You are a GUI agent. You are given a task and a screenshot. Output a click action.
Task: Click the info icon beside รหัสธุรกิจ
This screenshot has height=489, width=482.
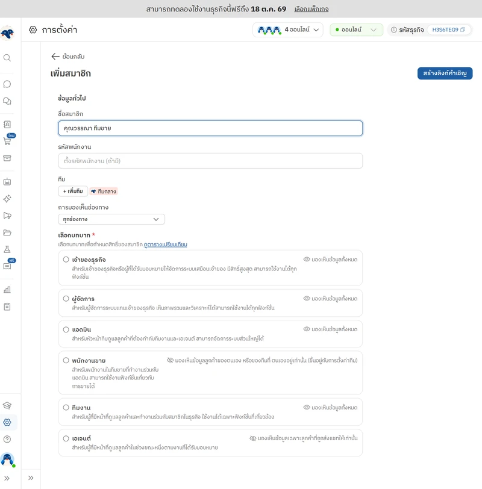tap(394, 30)
